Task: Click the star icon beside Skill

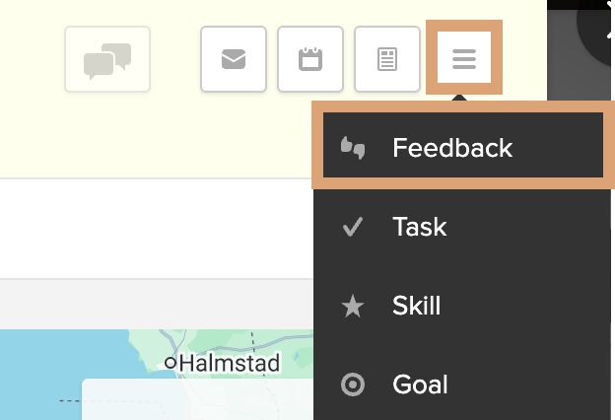Action: [352, 307]
